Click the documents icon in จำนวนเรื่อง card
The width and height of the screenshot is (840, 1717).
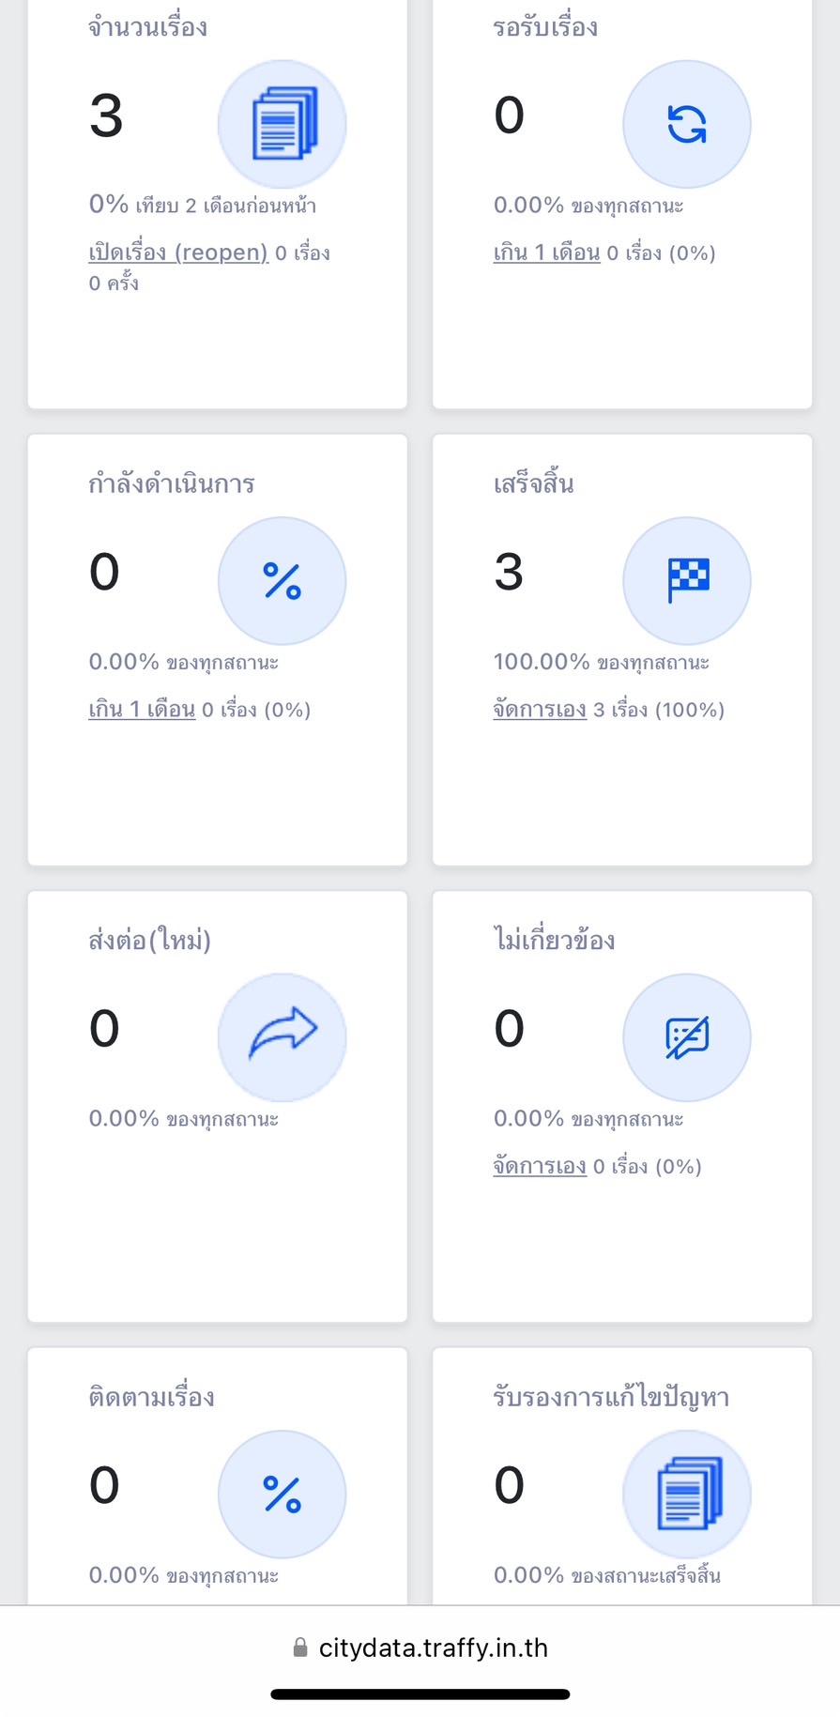[283, 124]
